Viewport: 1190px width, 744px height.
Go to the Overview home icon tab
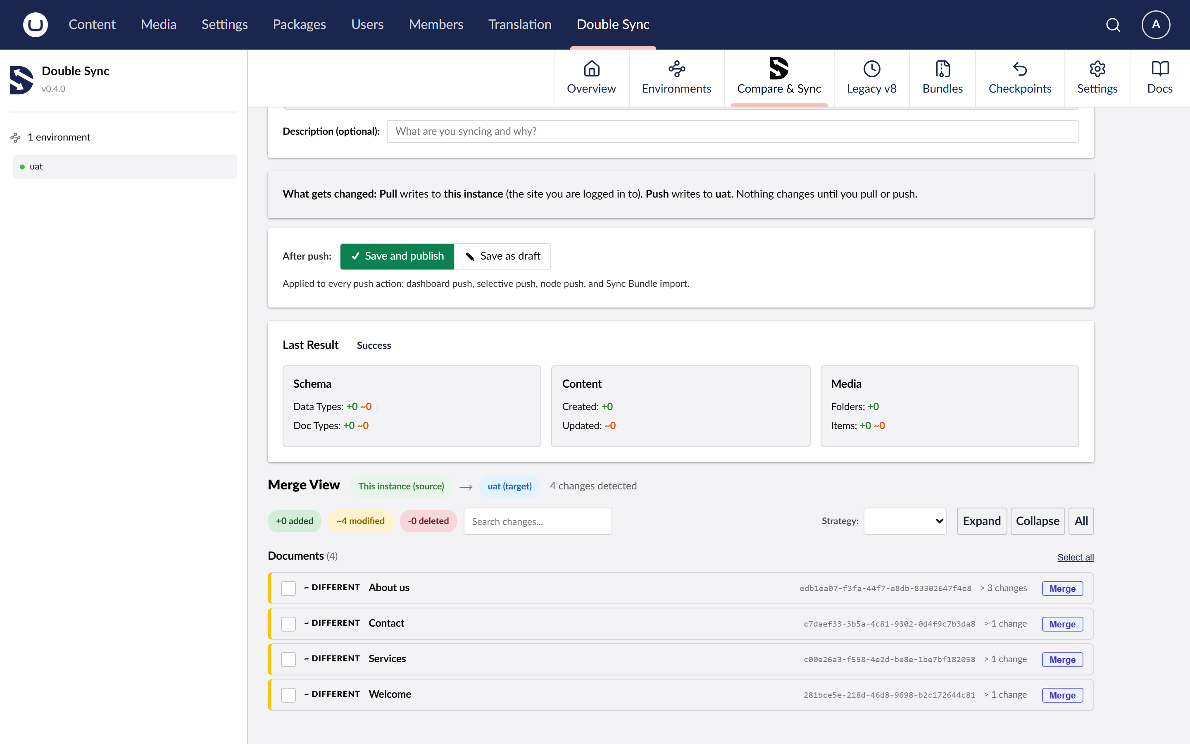click(x=592, y=68)
